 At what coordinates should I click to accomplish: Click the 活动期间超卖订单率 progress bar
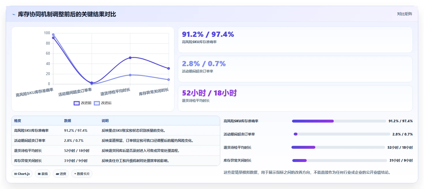click(x=342, y=134)
